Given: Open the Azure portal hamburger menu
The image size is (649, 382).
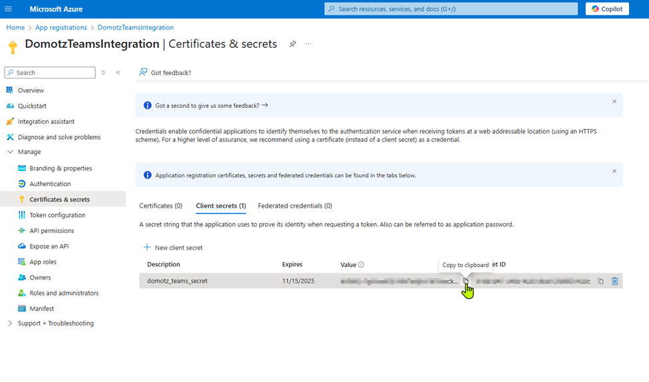Looking at the screenshot, I should coord(8,9).
